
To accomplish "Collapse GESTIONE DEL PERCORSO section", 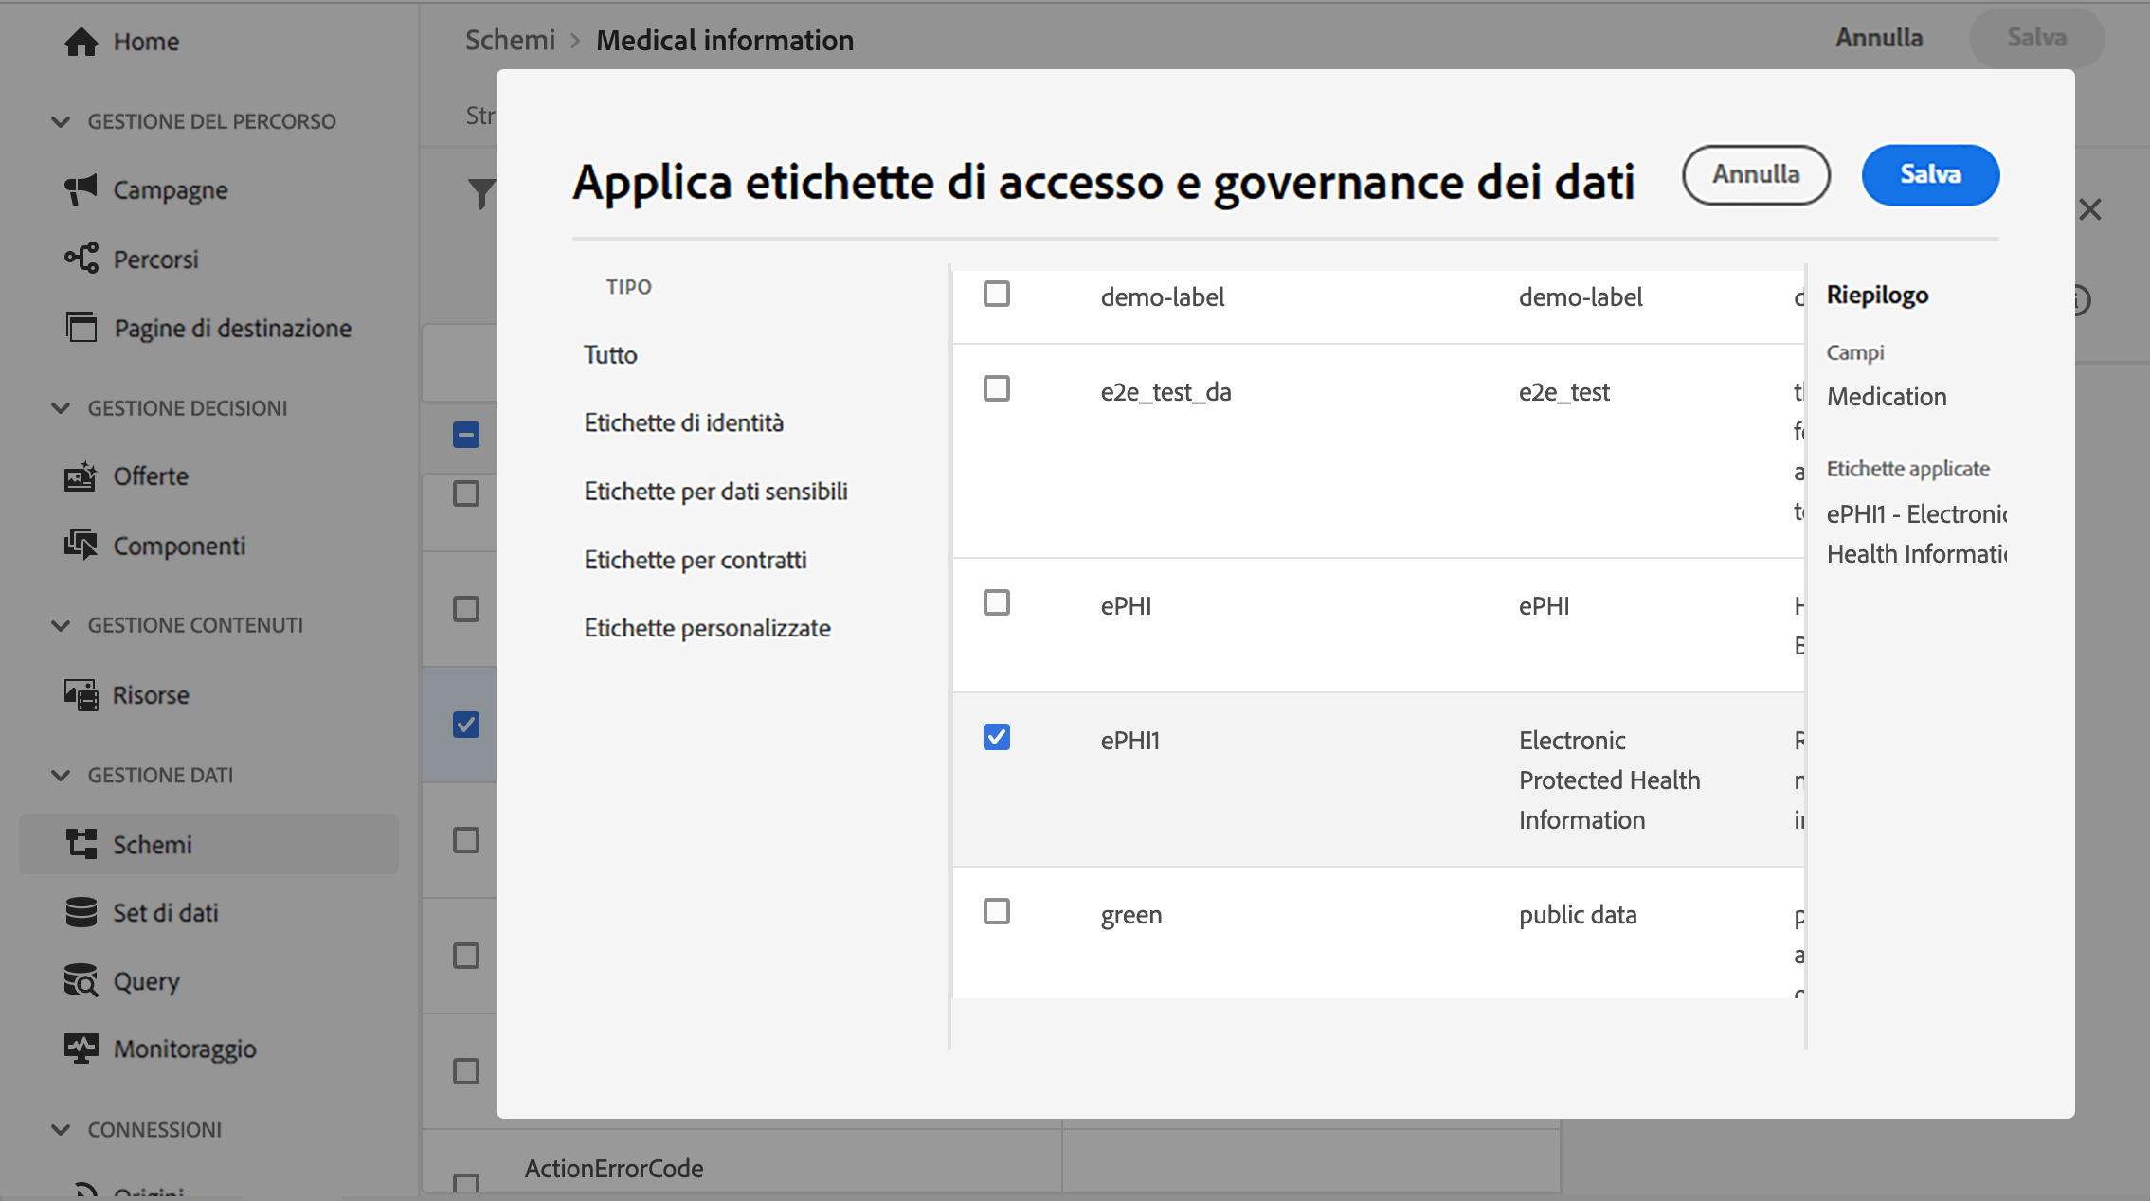I will click(x=61, y=121).
